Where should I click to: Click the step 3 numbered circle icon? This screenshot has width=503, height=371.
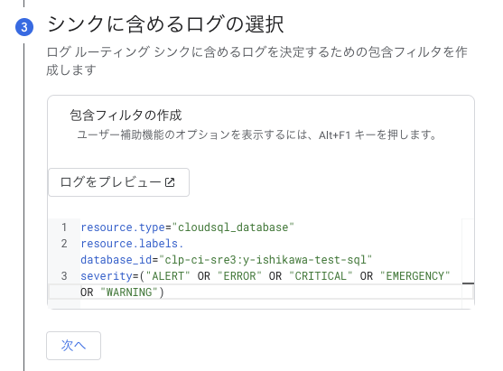pos(24,27)
